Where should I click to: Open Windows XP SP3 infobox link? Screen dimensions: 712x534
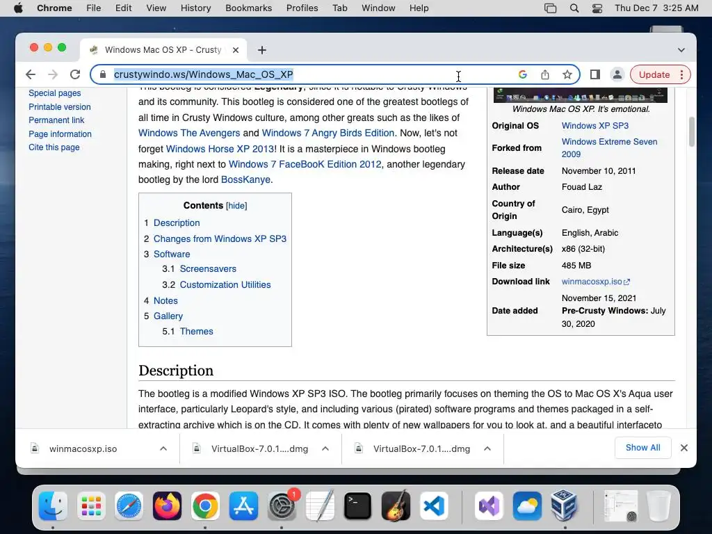point(595,126)
